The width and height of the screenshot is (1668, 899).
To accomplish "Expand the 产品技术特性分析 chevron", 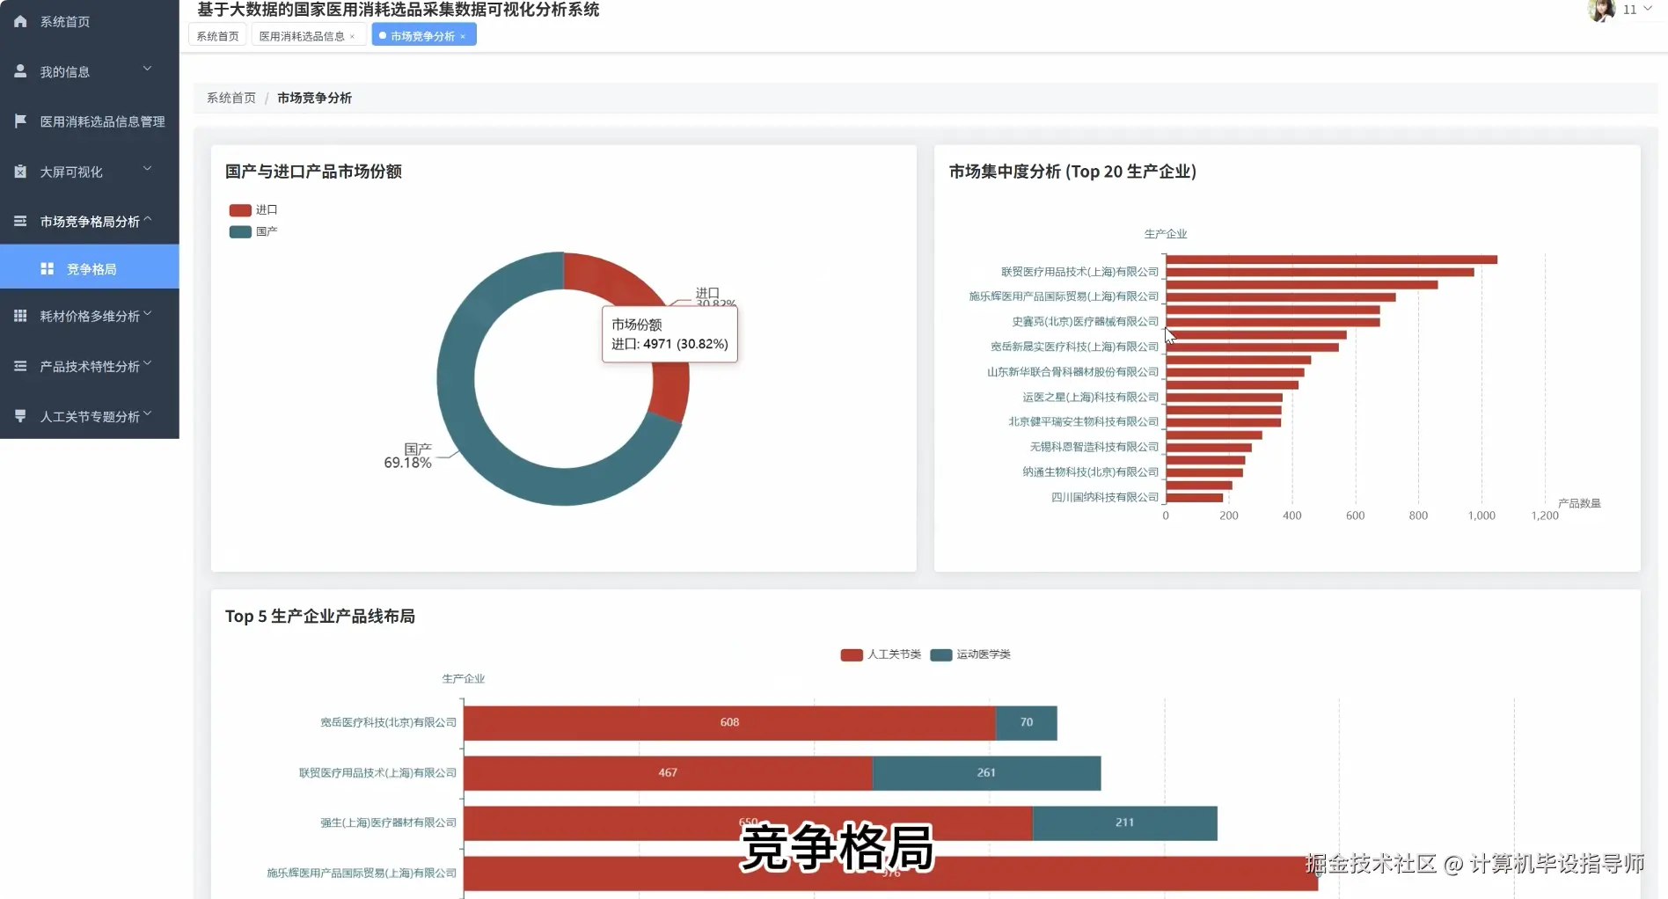I will 147,363.
